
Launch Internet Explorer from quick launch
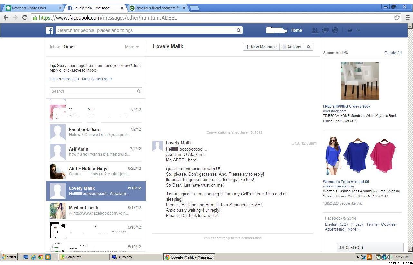(33, 257)
